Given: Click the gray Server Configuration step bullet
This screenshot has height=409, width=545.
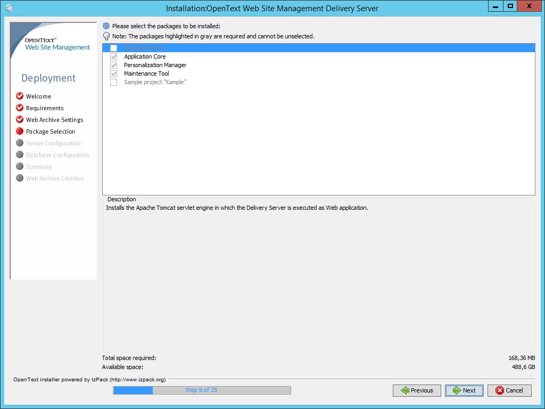Looking at the screenshot, I should (x=20, y=143).
